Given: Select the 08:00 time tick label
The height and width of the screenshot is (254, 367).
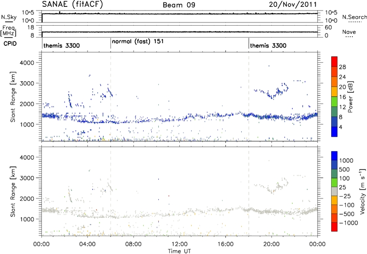Looking at the screenshot, I should (133, 244).
